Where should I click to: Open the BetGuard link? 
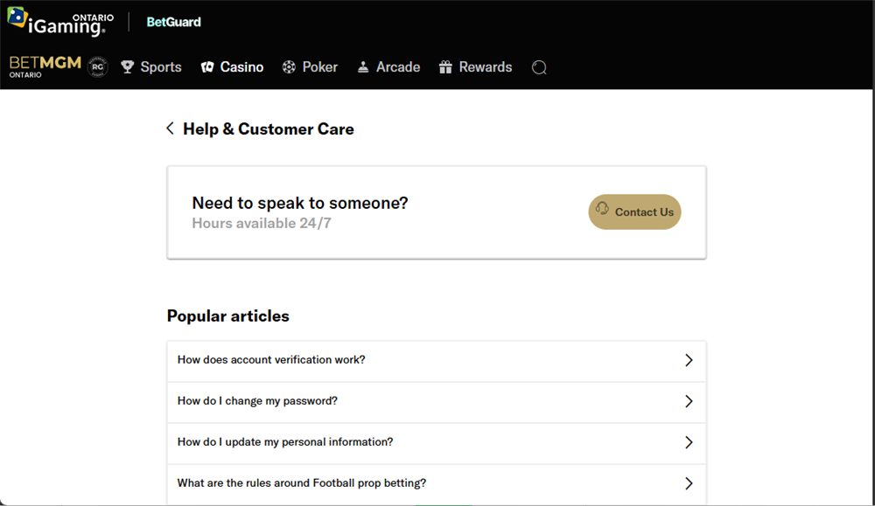click(173, 22)
